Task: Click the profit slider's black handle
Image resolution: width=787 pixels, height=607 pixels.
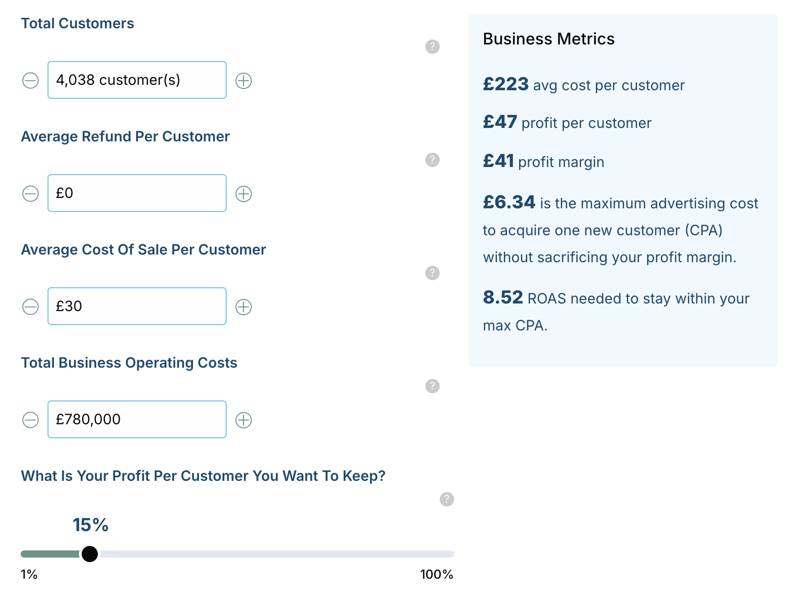Action: pyautogui.click(x=90, y=554)
